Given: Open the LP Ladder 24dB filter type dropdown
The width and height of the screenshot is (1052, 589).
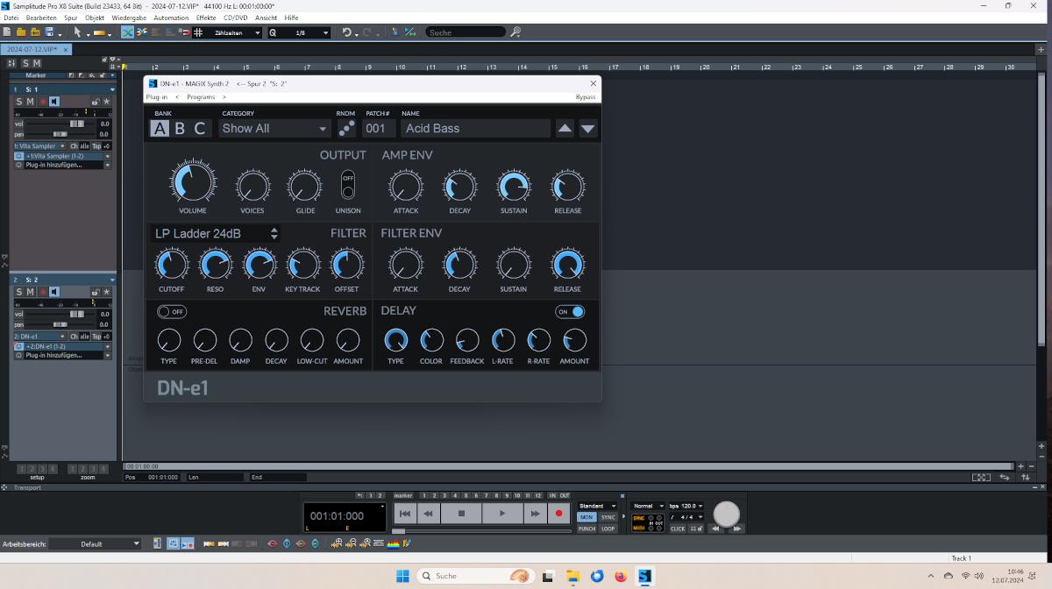Looking at the screenshot, I should point(217,233).
